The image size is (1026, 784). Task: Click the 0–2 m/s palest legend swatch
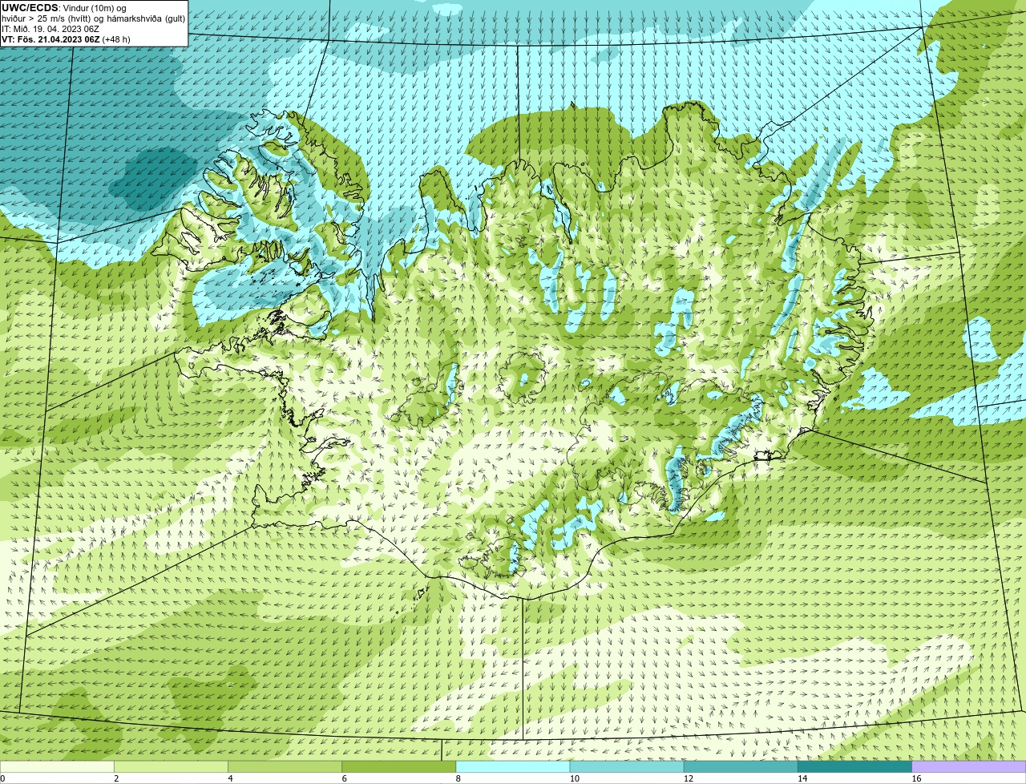(57, 766)
